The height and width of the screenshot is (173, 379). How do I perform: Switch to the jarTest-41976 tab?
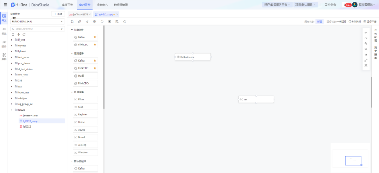79,14
